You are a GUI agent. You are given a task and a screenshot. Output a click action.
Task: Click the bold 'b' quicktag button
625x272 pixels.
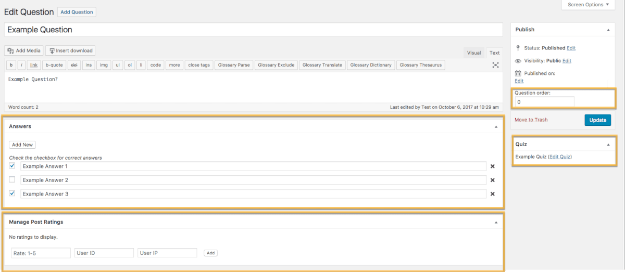(x=11, y=65)
